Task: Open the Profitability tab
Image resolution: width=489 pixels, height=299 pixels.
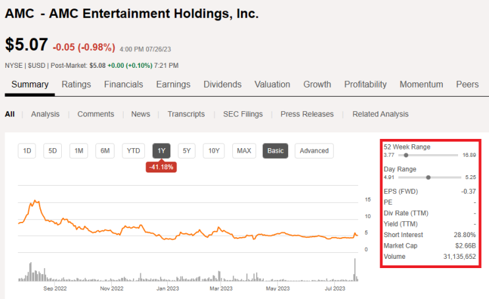Action: (365, 84)
